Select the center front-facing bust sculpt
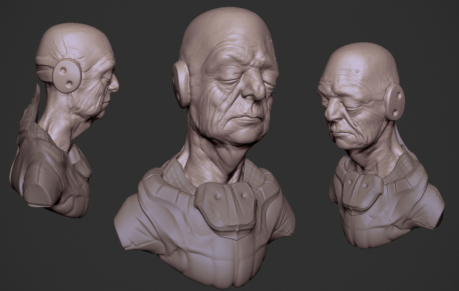 point(205,148)
